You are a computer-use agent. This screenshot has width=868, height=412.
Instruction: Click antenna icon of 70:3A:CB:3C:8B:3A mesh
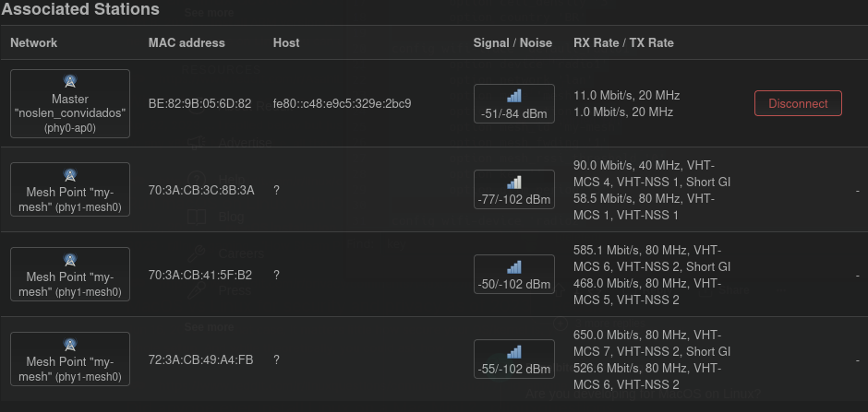[x=70, y=175]
